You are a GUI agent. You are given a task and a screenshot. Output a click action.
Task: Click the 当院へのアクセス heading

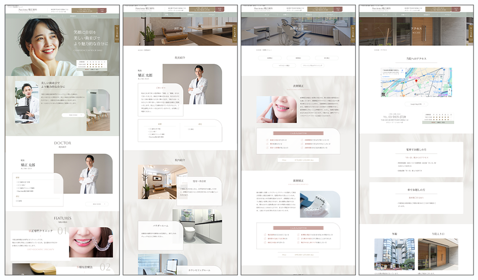tap(416, 58)
